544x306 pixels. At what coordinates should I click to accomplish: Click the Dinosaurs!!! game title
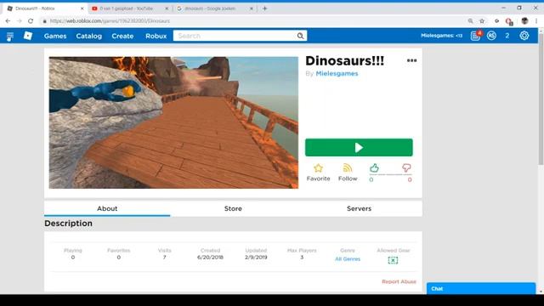click(x=344, y=60)
